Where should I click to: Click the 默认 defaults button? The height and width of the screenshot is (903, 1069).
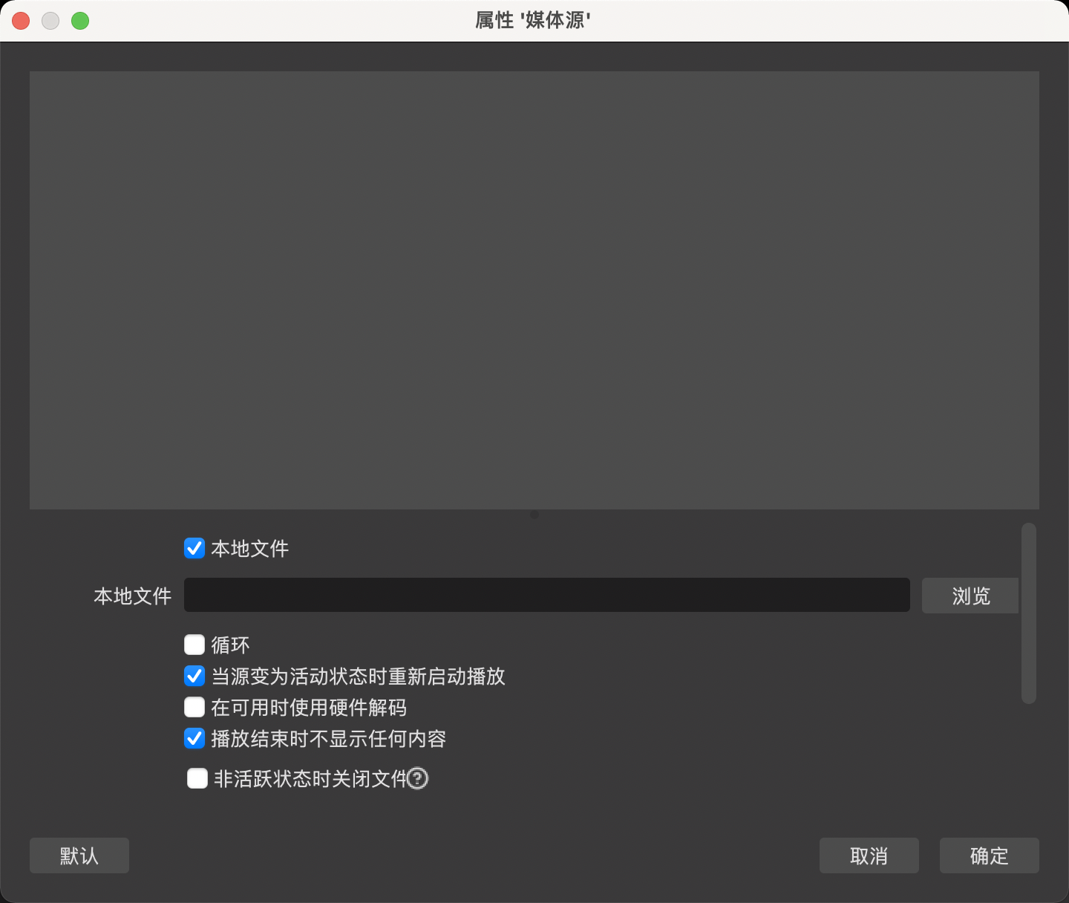click(x=79, y=855)
